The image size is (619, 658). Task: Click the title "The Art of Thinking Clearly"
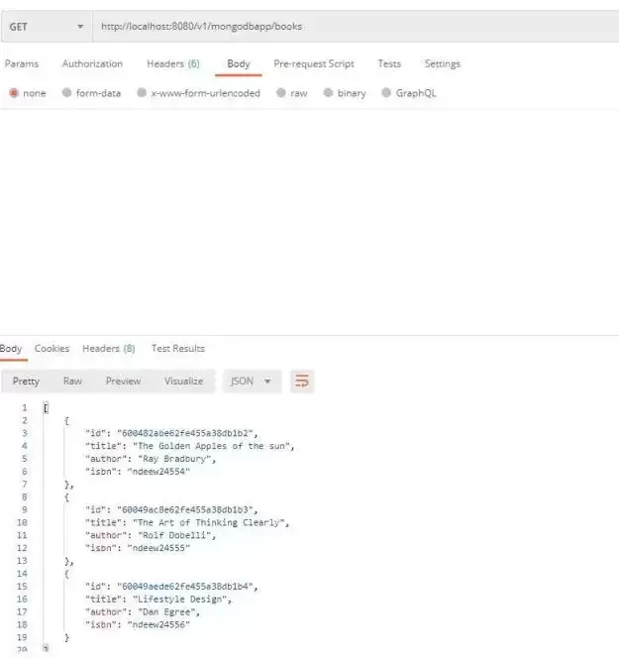click(x=209, y=522)
